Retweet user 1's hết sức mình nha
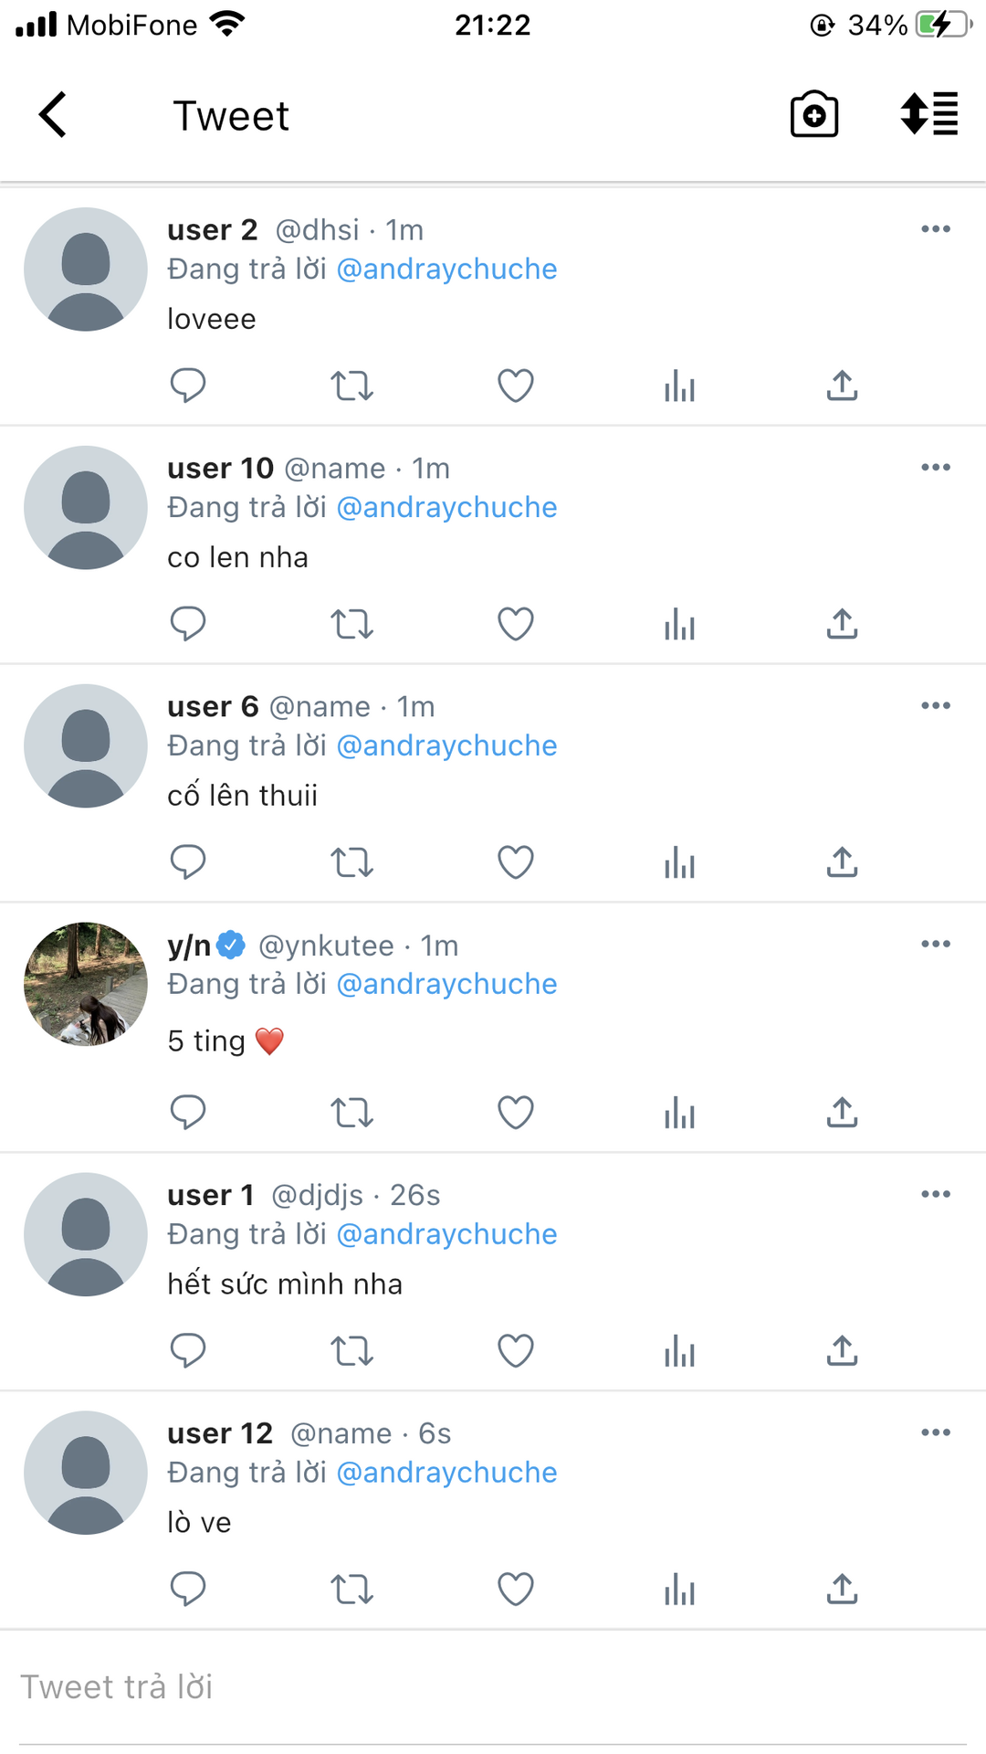 [351, 1351]
